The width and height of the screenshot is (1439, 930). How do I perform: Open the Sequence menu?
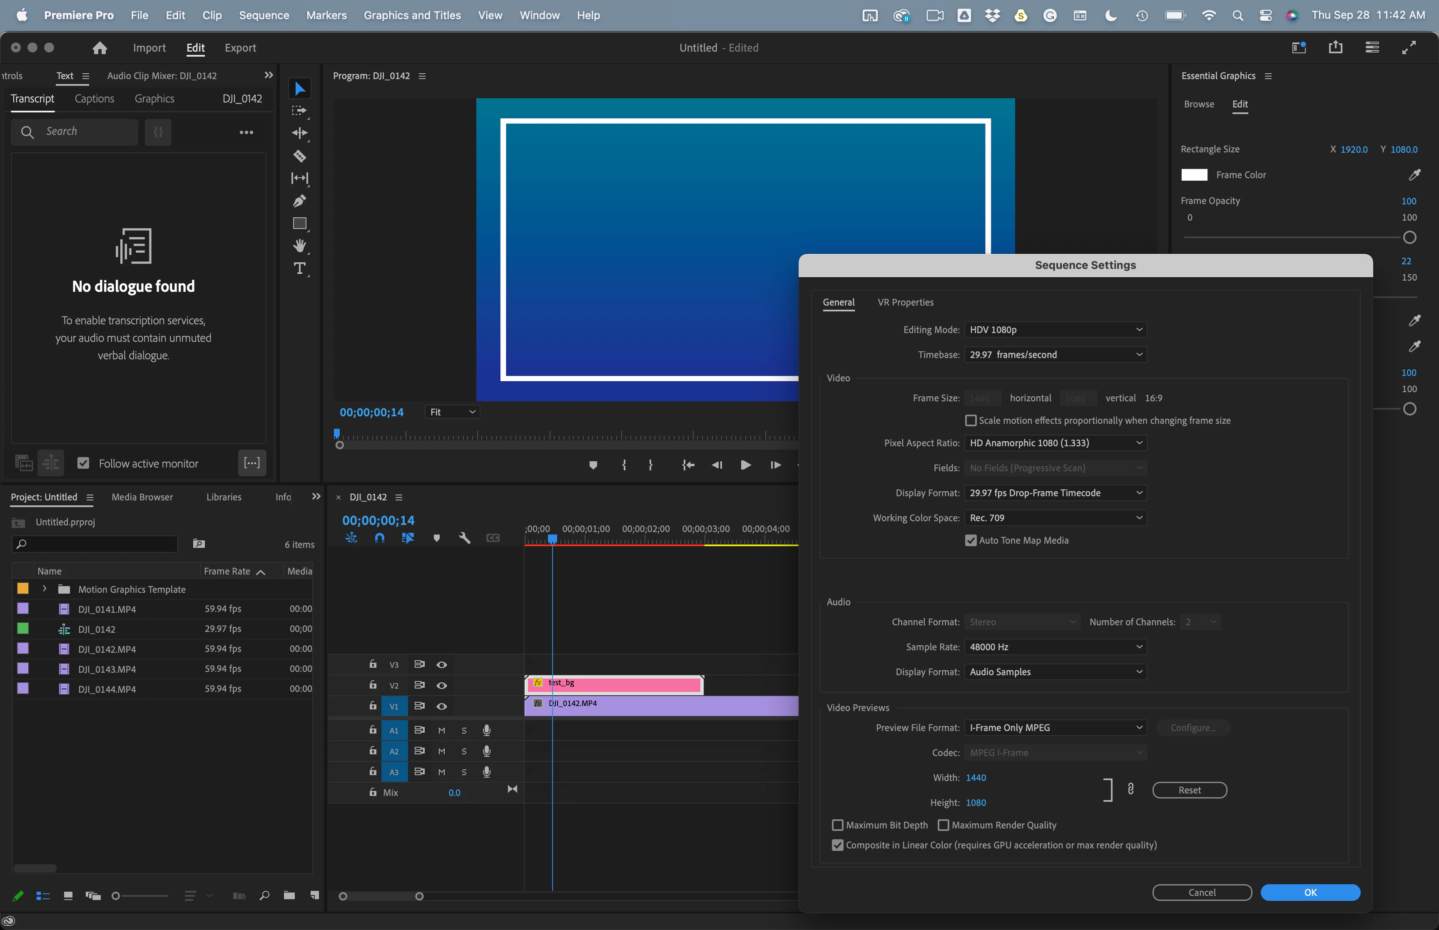(x=263, y=15)
